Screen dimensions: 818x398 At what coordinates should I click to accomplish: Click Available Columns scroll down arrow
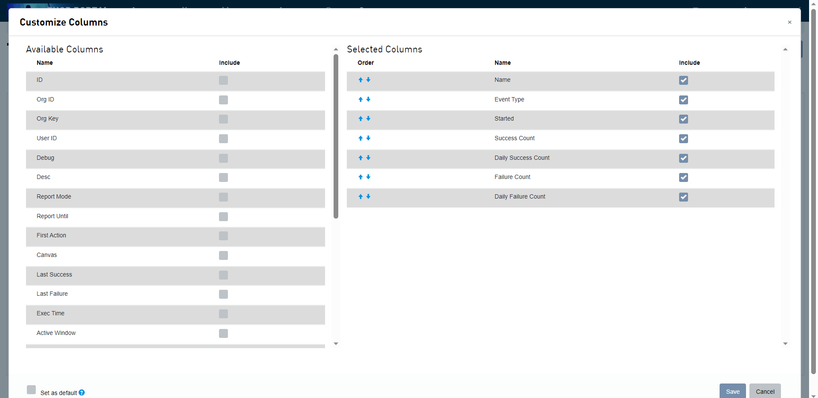click(336, 343)
